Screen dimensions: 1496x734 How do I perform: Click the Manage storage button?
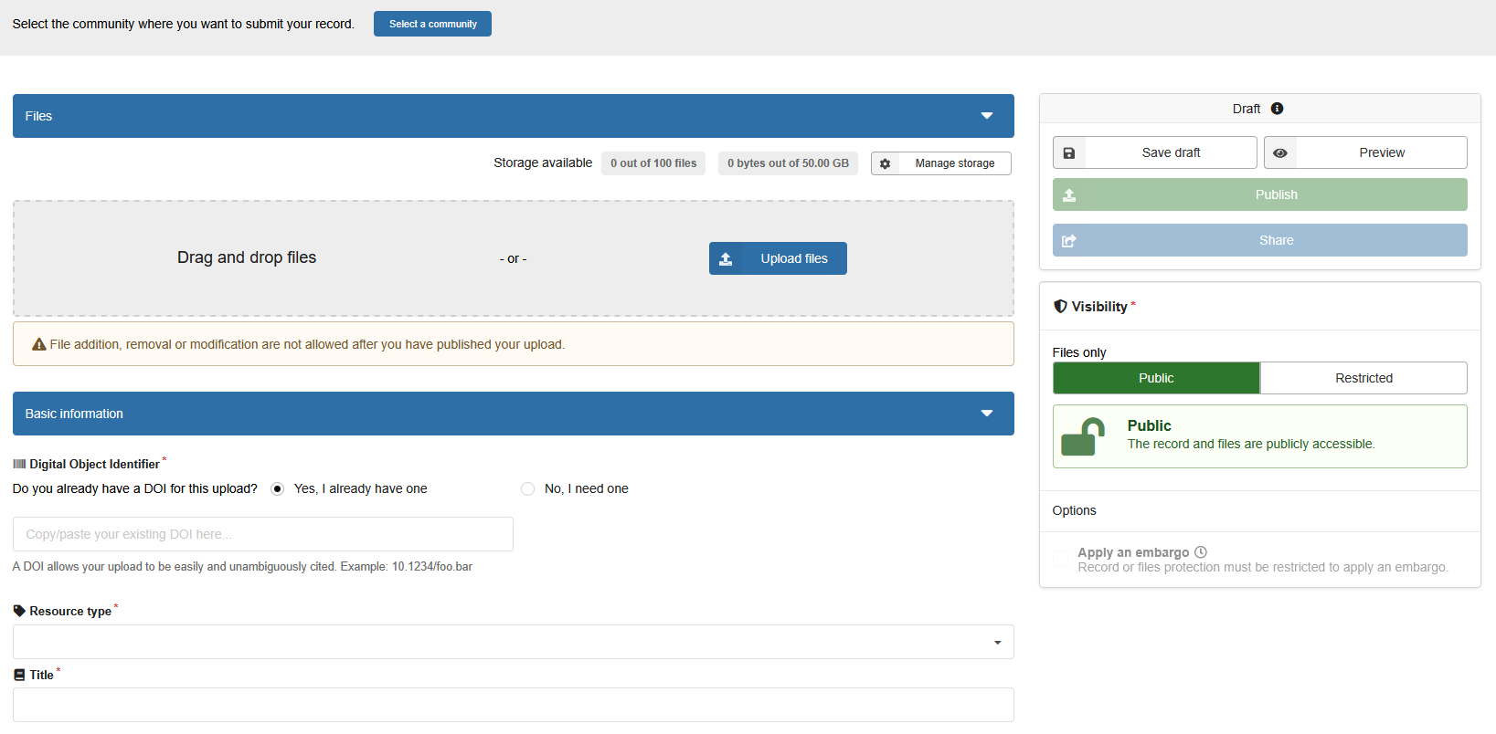(x=940, y=163)
